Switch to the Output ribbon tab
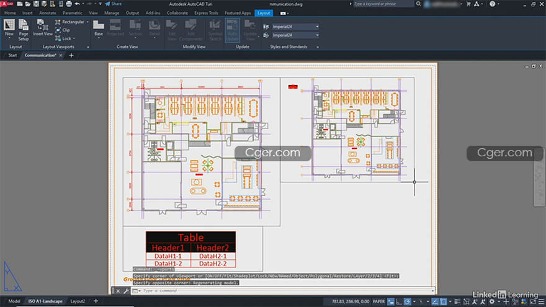546x307 pixels. [132, 13]
